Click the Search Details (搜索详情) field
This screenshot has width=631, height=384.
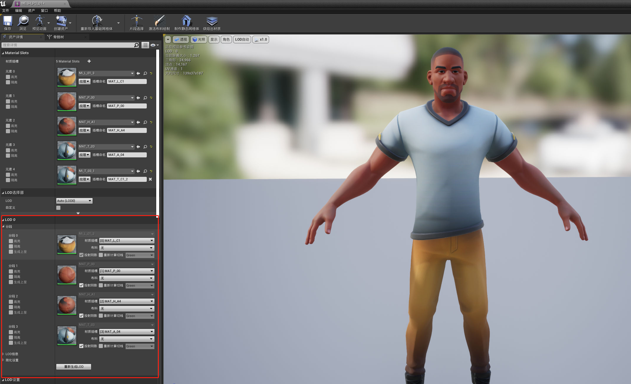[68, 45]
